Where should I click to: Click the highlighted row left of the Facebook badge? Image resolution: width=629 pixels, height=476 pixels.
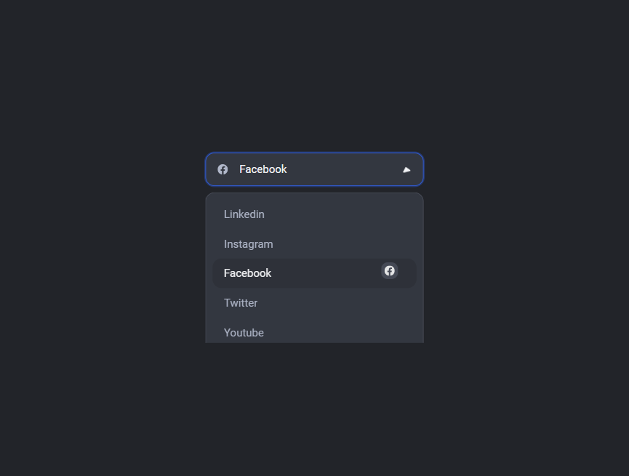(x=326, y=273)
